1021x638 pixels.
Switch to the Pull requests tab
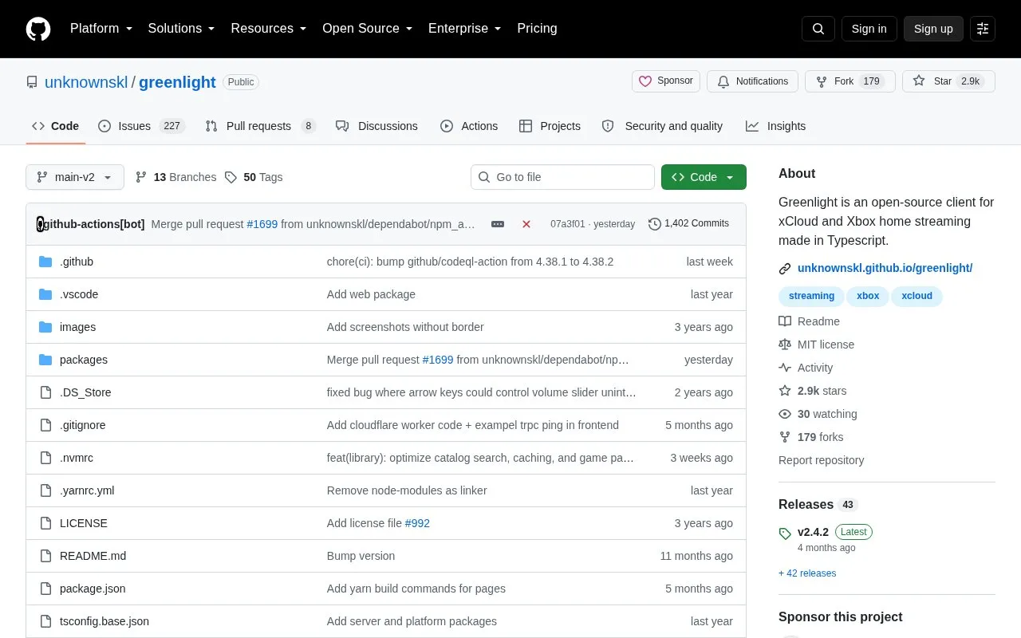(x=260, y=126)
